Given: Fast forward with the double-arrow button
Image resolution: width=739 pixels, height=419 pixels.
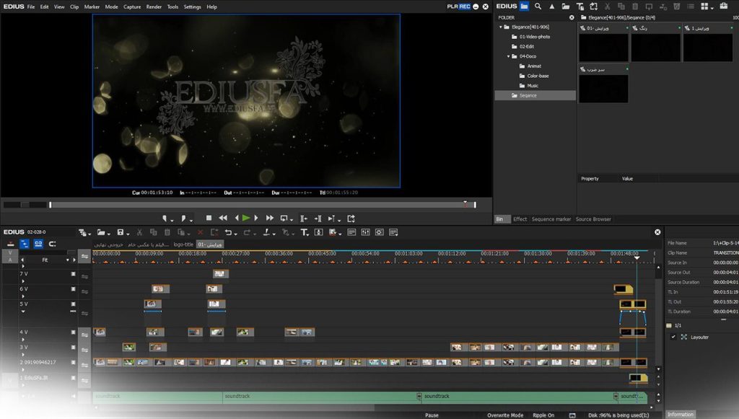Looking at the screenshot, I should point(270,218).
